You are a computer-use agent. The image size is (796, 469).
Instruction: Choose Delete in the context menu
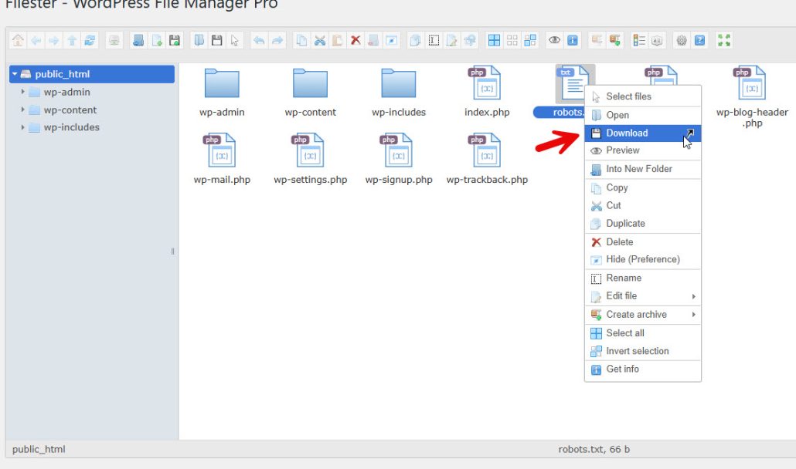(x=643, y=242)
